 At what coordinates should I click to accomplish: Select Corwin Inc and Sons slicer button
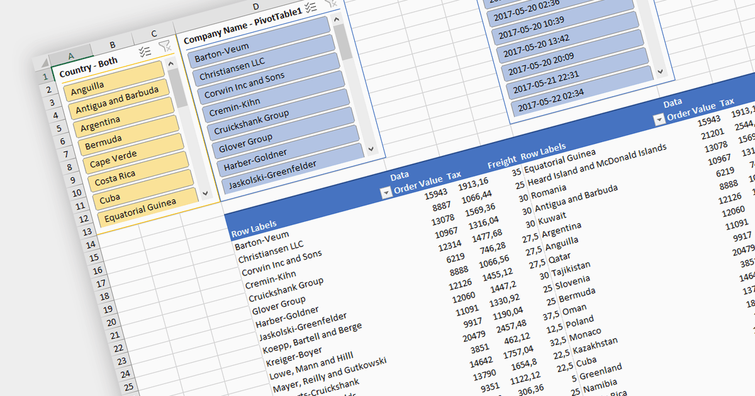coord(270,79)
